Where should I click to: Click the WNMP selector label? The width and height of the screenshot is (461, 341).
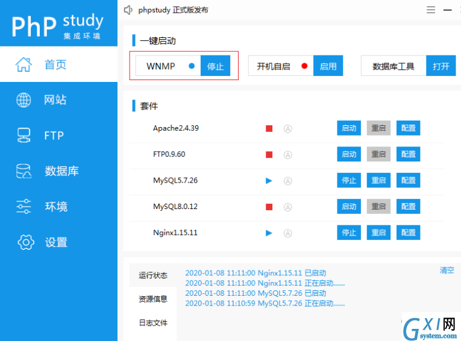[x=161, y=66]
